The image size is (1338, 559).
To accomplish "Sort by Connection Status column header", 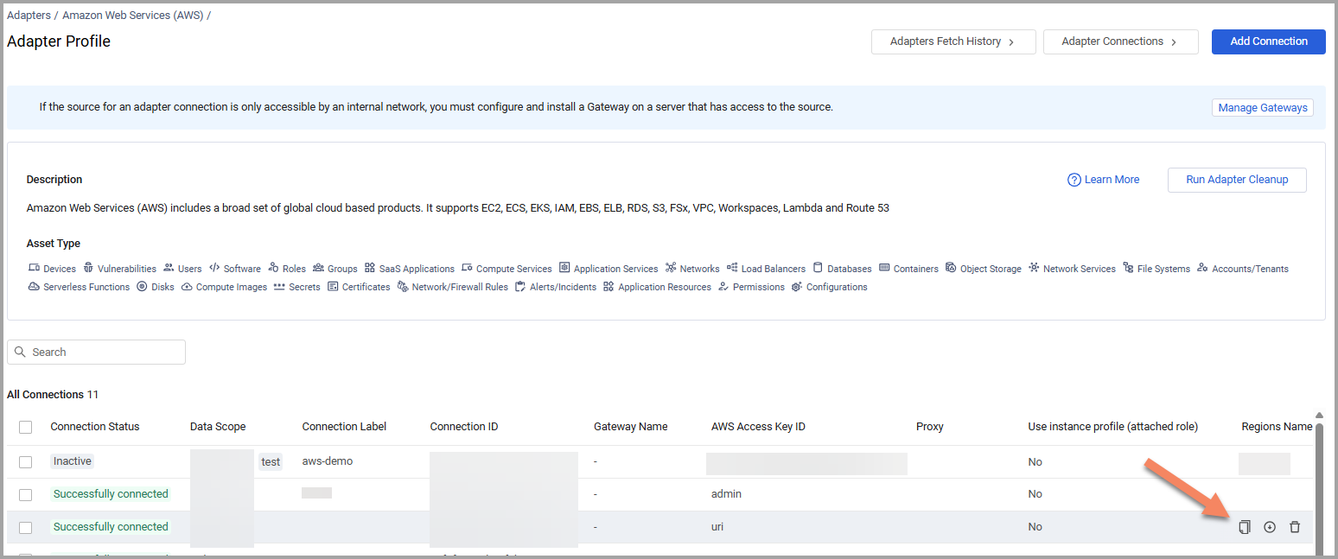I will click(x=95, y=427).
